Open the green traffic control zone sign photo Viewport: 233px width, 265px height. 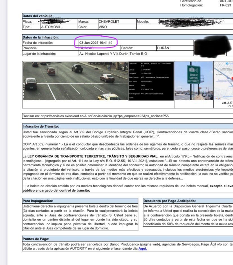194,81
